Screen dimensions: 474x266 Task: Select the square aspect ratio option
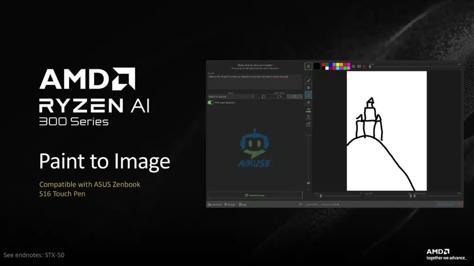263,97
